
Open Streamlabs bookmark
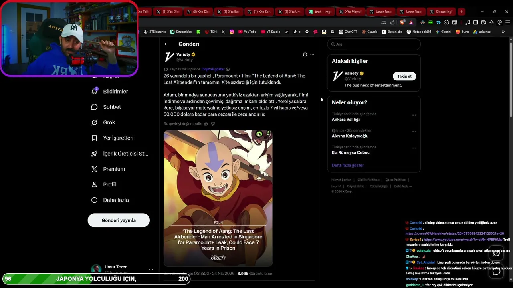coord(181,32)
